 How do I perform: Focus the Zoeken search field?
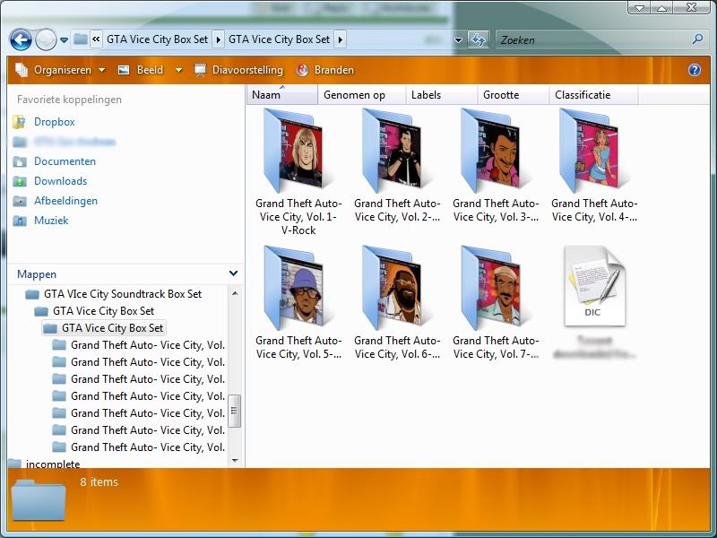pyautogui.click(x=592, y=39)
